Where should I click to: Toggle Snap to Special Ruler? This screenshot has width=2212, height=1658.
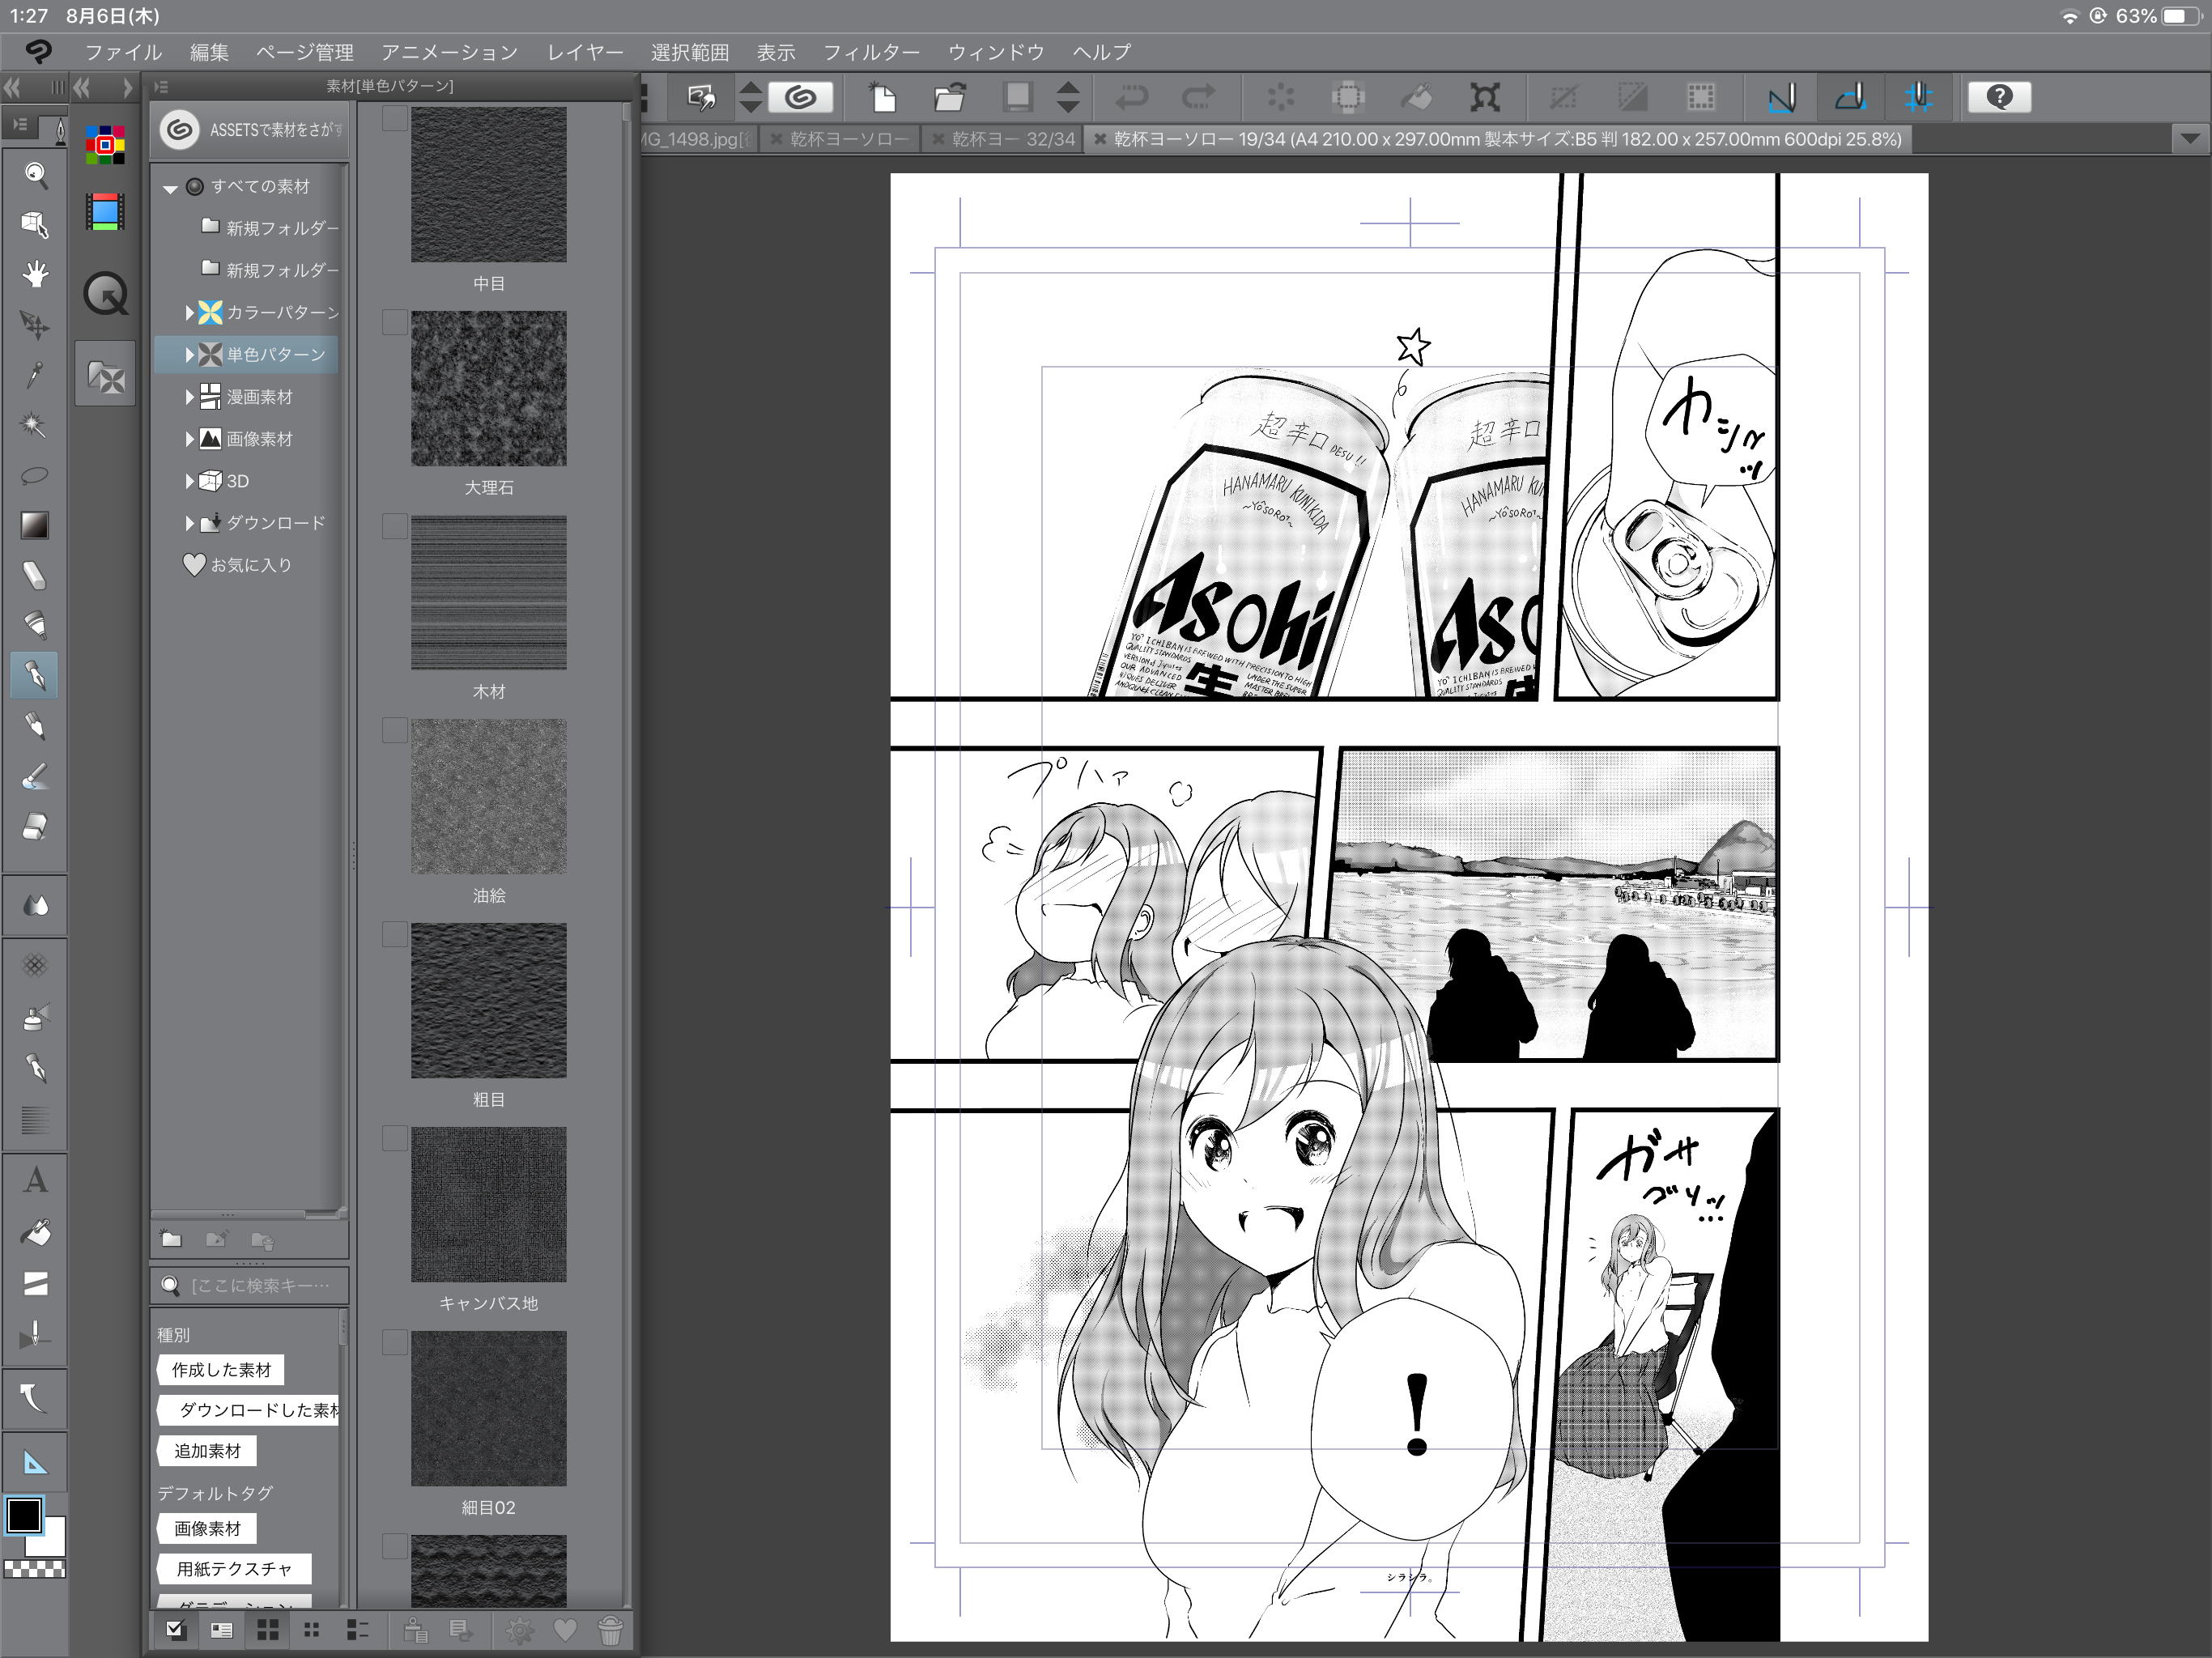(1850, 97)
